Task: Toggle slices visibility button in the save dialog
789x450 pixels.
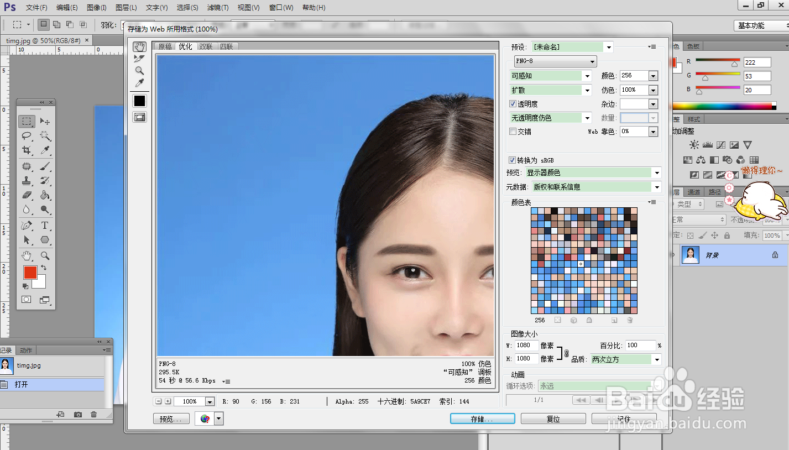Action: 139,117
